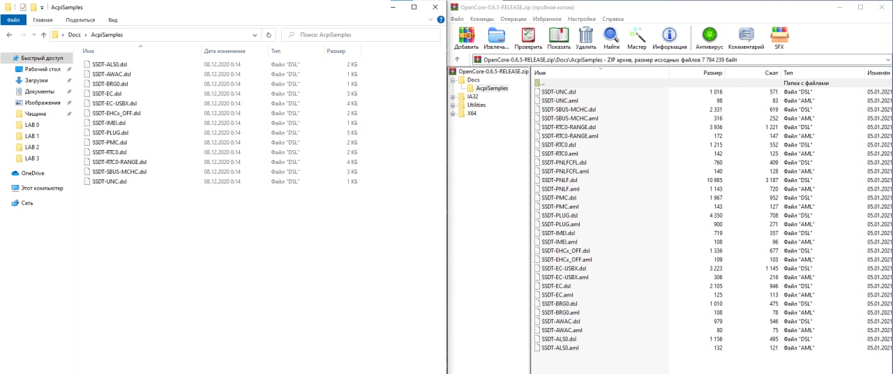Image resolution: width=893 pixels, height=374 pixels.
Task: Click the WinRAR archive path field
Action: (677, 60)
